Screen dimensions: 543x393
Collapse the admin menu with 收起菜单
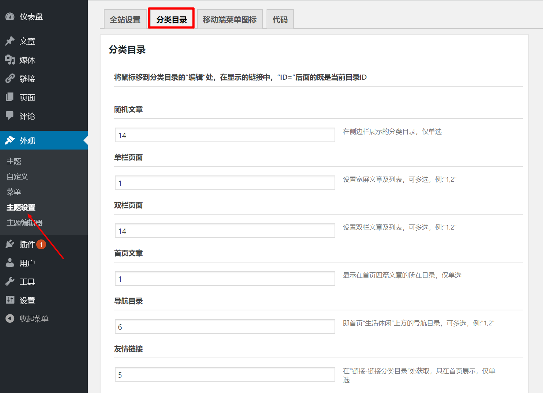pyautogui.click(x=34, y=319)
